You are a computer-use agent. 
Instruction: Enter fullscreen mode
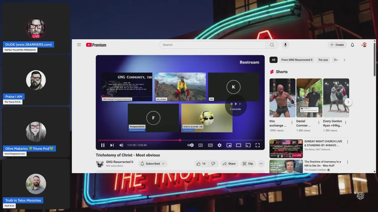click(x=258, y=145)
